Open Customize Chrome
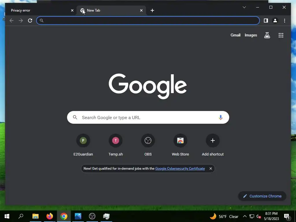The width and height of the screenshot is (296, 222). point(262,196)
